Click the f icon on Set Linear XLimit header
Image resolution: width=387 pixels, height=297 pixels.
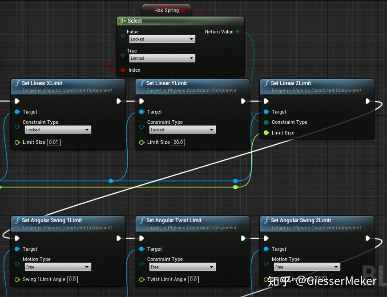16,83
